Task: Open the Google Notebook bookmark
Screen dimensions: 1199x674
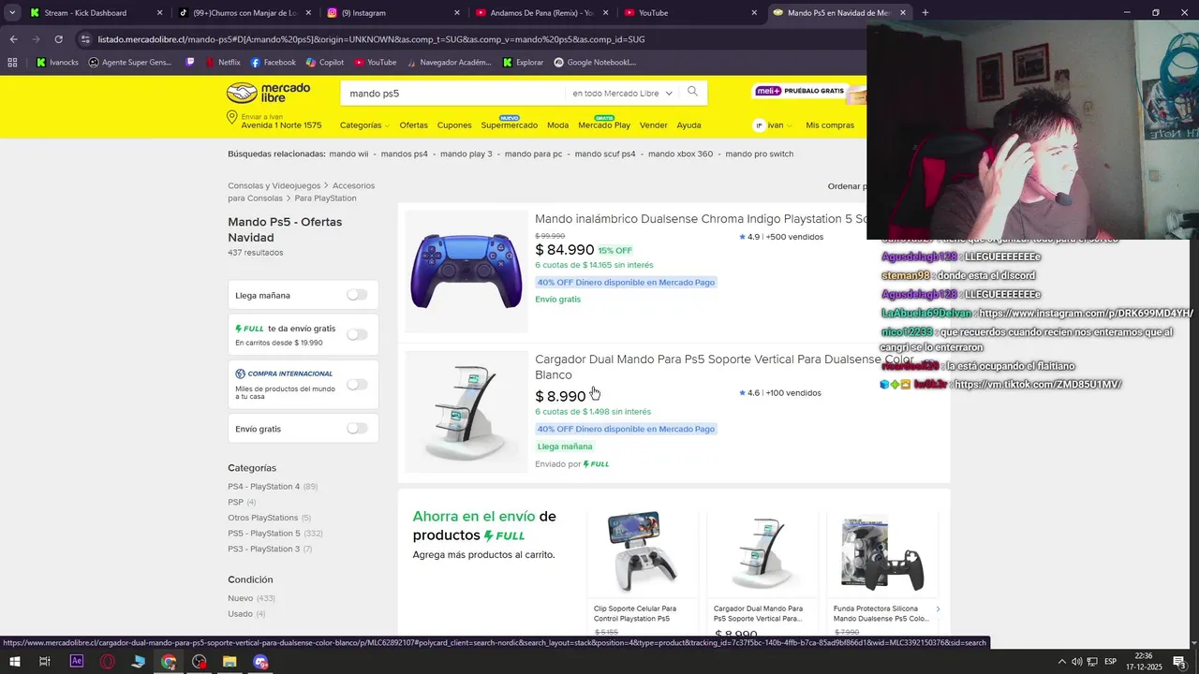Action: coord(595,63)
